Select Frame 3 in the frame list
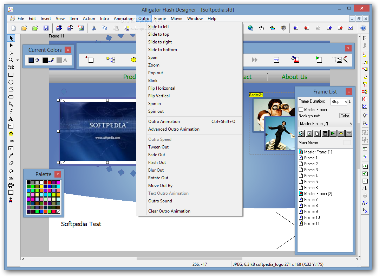 [308, 170]
